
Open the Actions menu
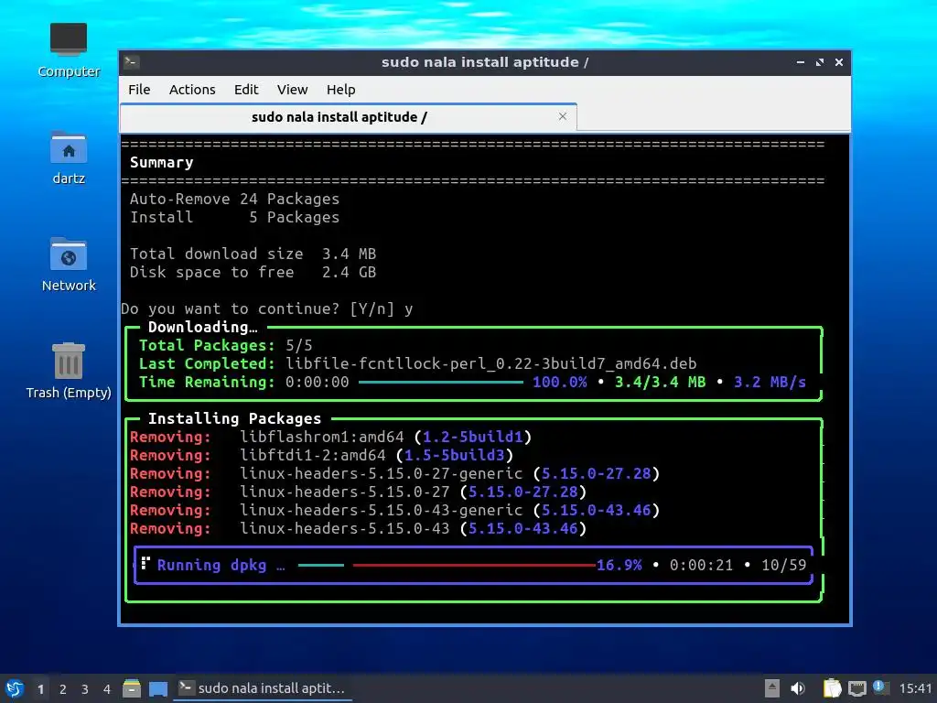point(192,90)
